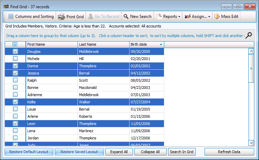
Task: Click the New Search magnifier icon
Action: point(126,16)
